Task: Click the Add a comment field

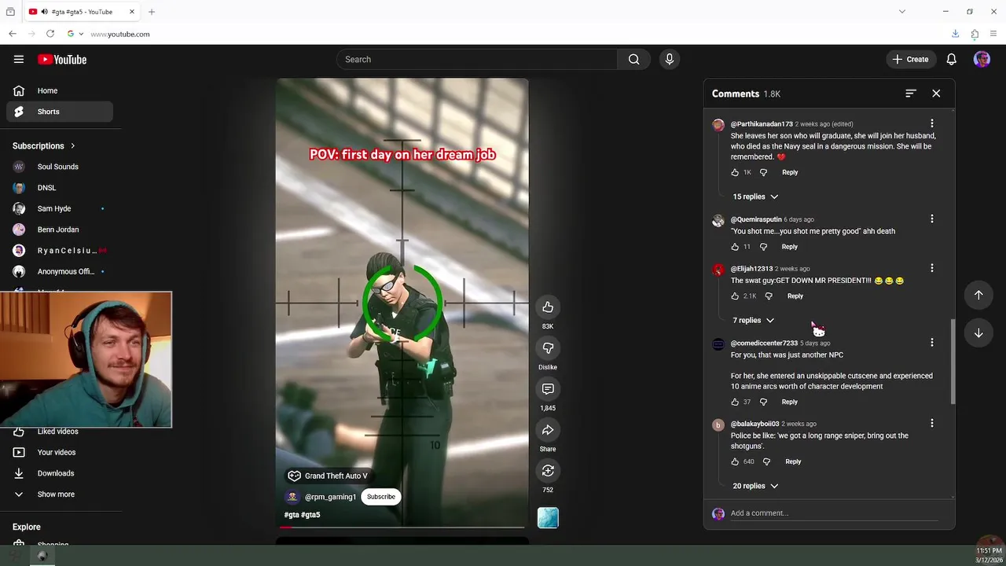Action: 833,513
